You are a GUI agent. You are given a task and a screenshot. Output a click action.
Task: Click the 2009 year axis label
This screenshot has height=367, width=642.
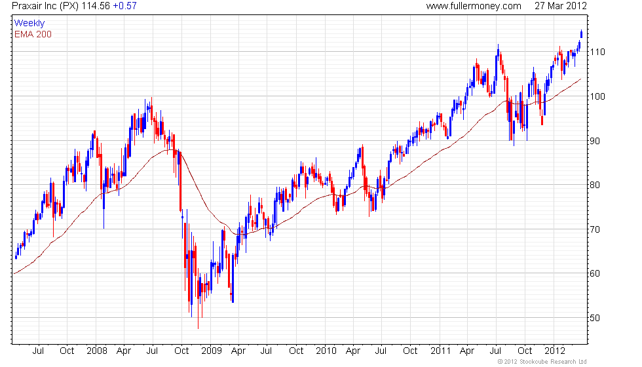point(211,351)
